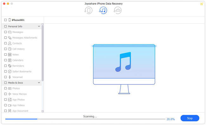Select the App Document label

point(20,111)
